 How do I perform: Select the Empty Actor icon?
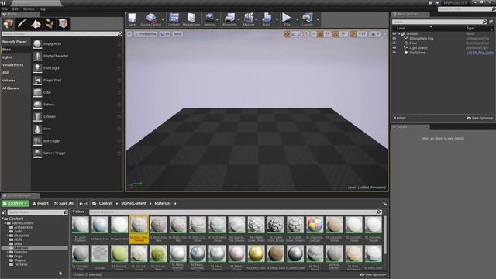pyautogui.click(x=37, y=44)
